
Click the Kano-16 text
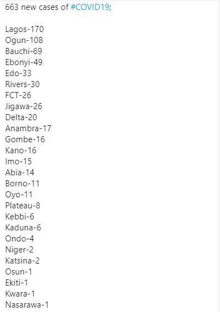coord(21,150)
